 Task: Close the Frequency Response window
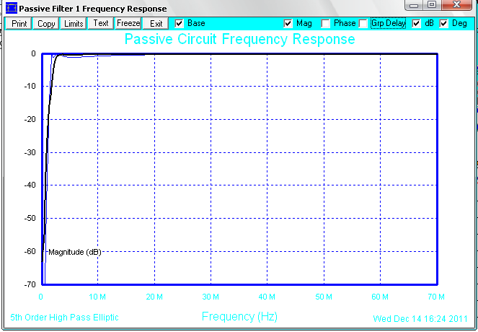point(456,5)
